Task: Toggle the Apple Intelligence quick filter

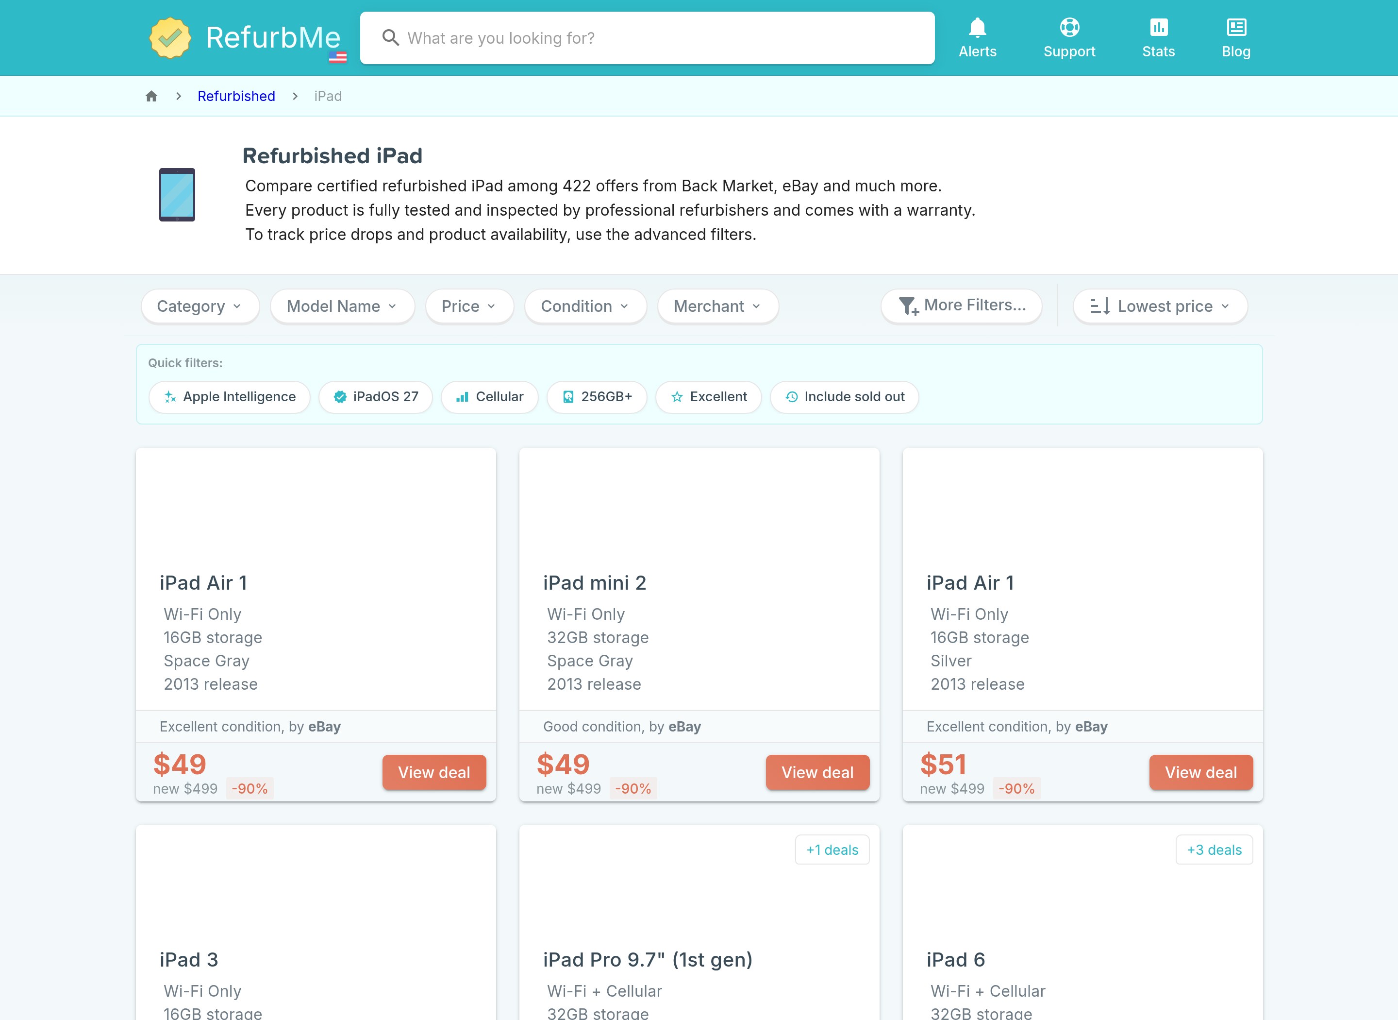Action: point(230,397)
